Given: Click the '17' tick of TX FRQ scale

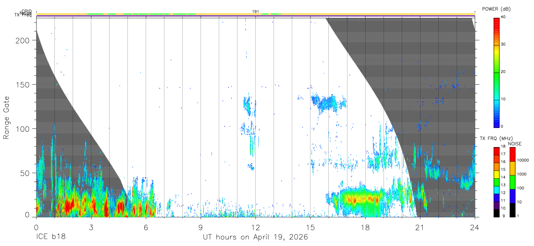Looking at the screenshot, I should pyautogui.click(x=504, y=154).
